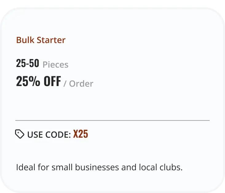Click the X25 promo code
The width and height of the screenshot is (225, 193).
pos(81,134)
